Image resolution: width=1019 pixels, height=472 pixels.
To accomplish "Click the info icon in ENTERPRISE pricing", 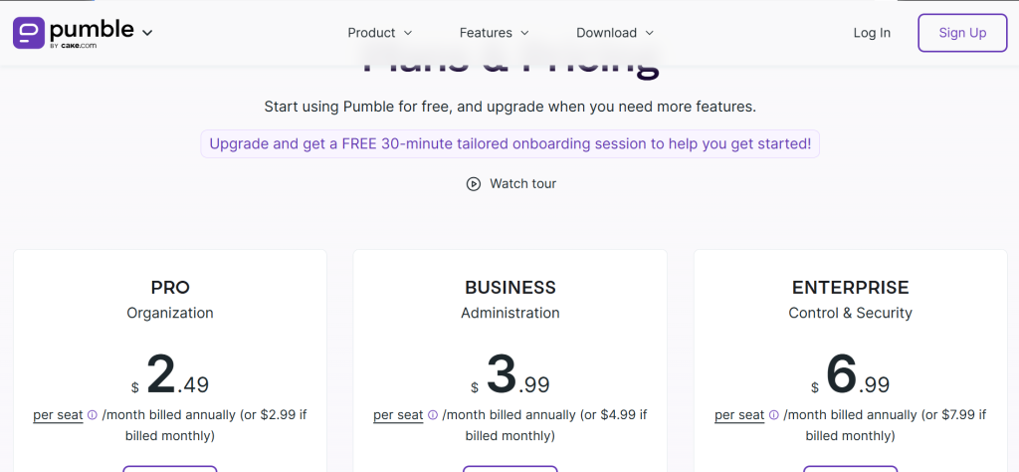I will pyautogui.click(x=773, y=415).
